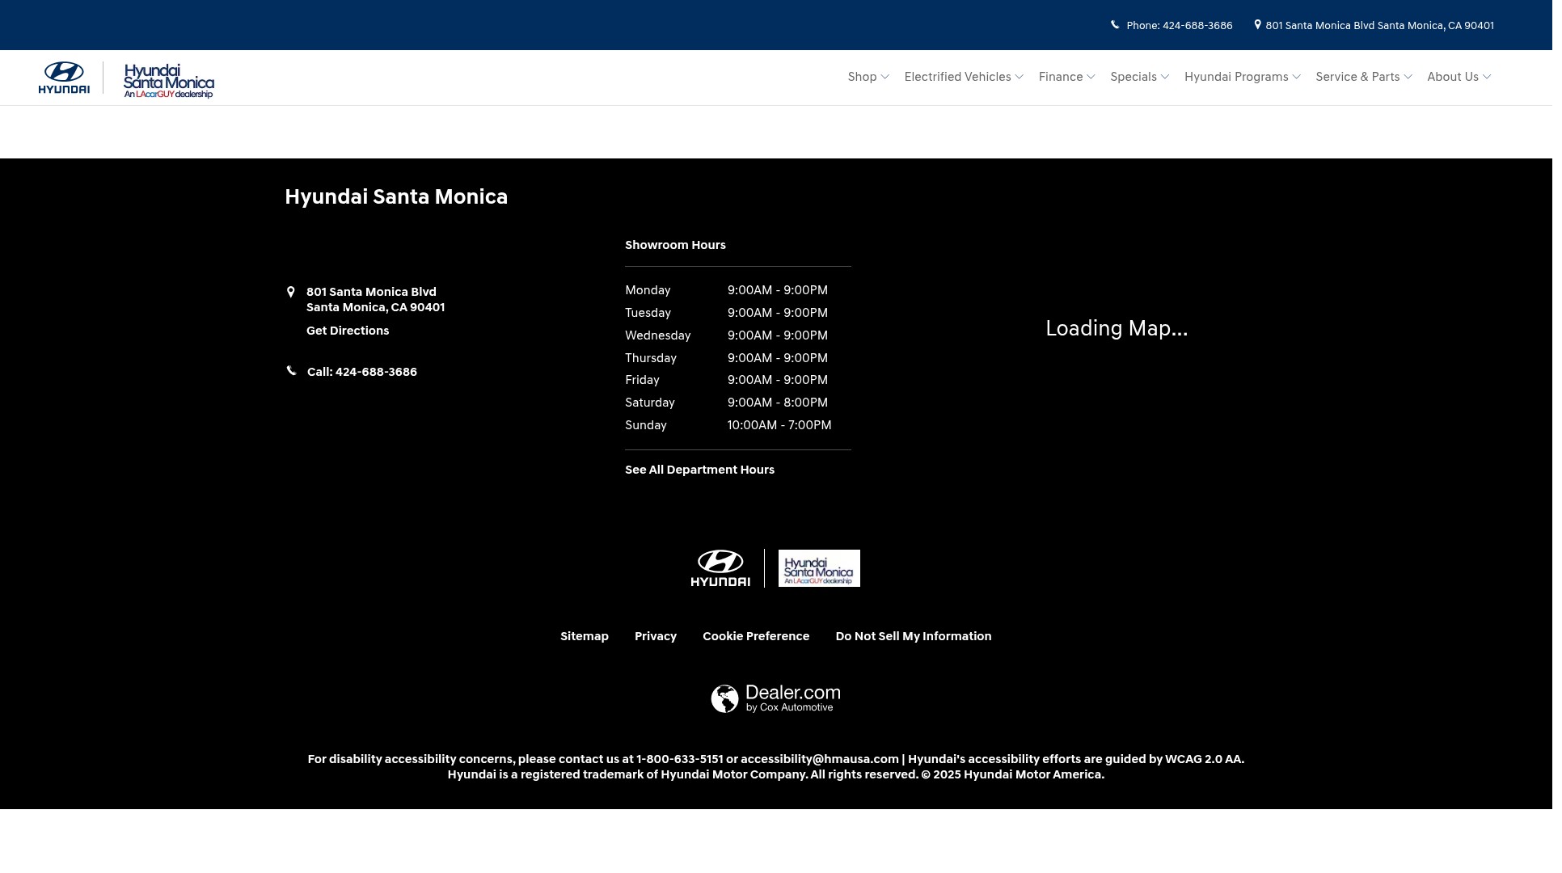Click footer address 801 Santa Monica Blvd

click(x=375, y=300)
